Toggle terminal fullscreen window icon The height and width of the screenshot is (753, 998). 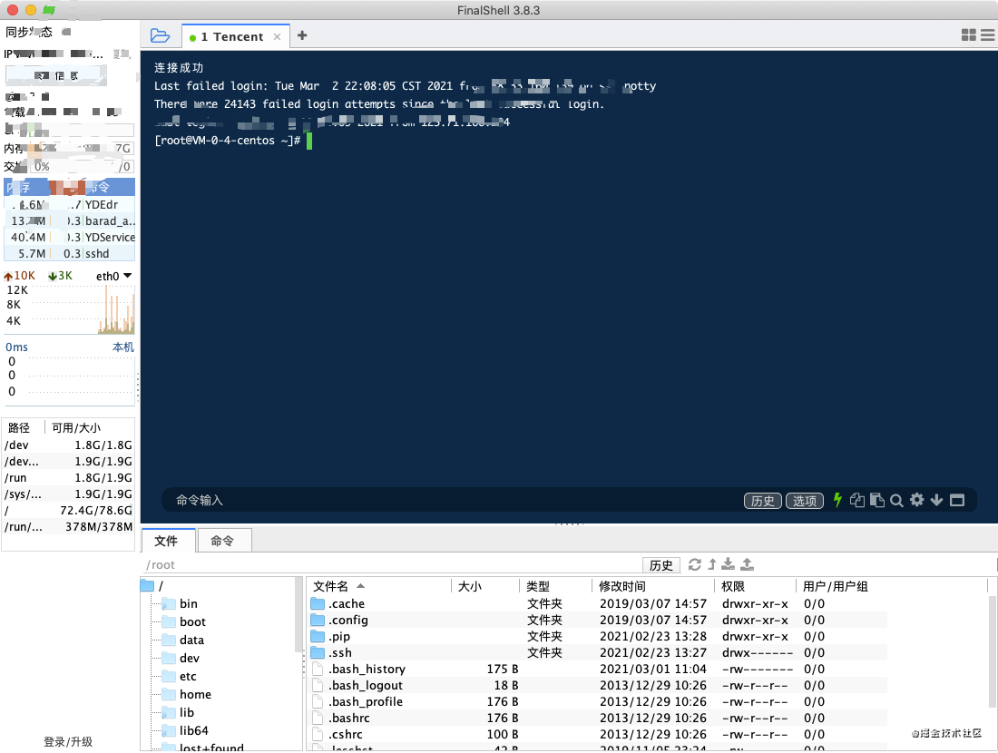(x=957, y=500)
